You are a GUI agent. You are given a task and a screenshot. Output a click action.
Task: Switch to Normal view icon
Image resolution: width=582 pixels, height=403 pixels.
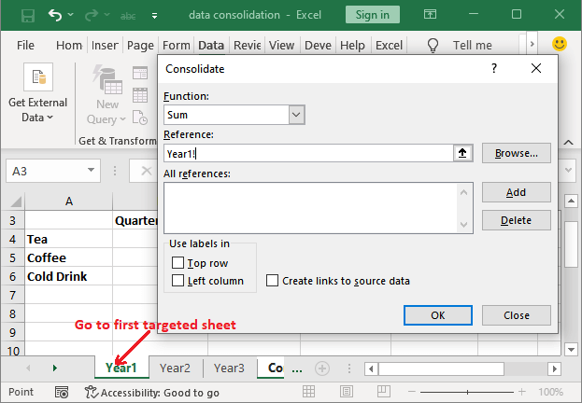(308, 392)
